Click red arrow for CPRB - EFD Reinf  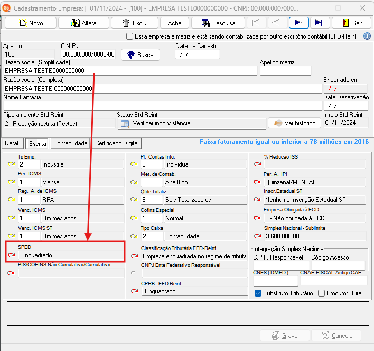(135, 291)
